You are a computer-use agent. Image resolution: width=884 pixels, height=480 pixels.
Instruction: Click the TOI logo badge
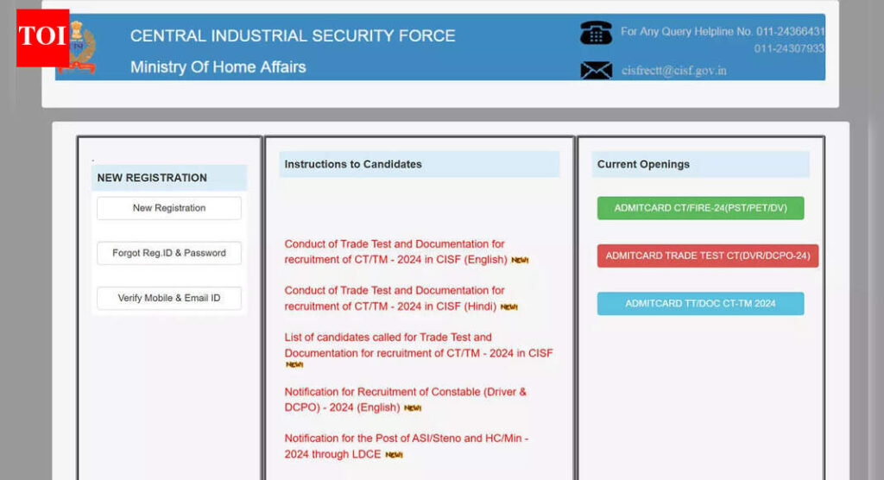[42, 37]
